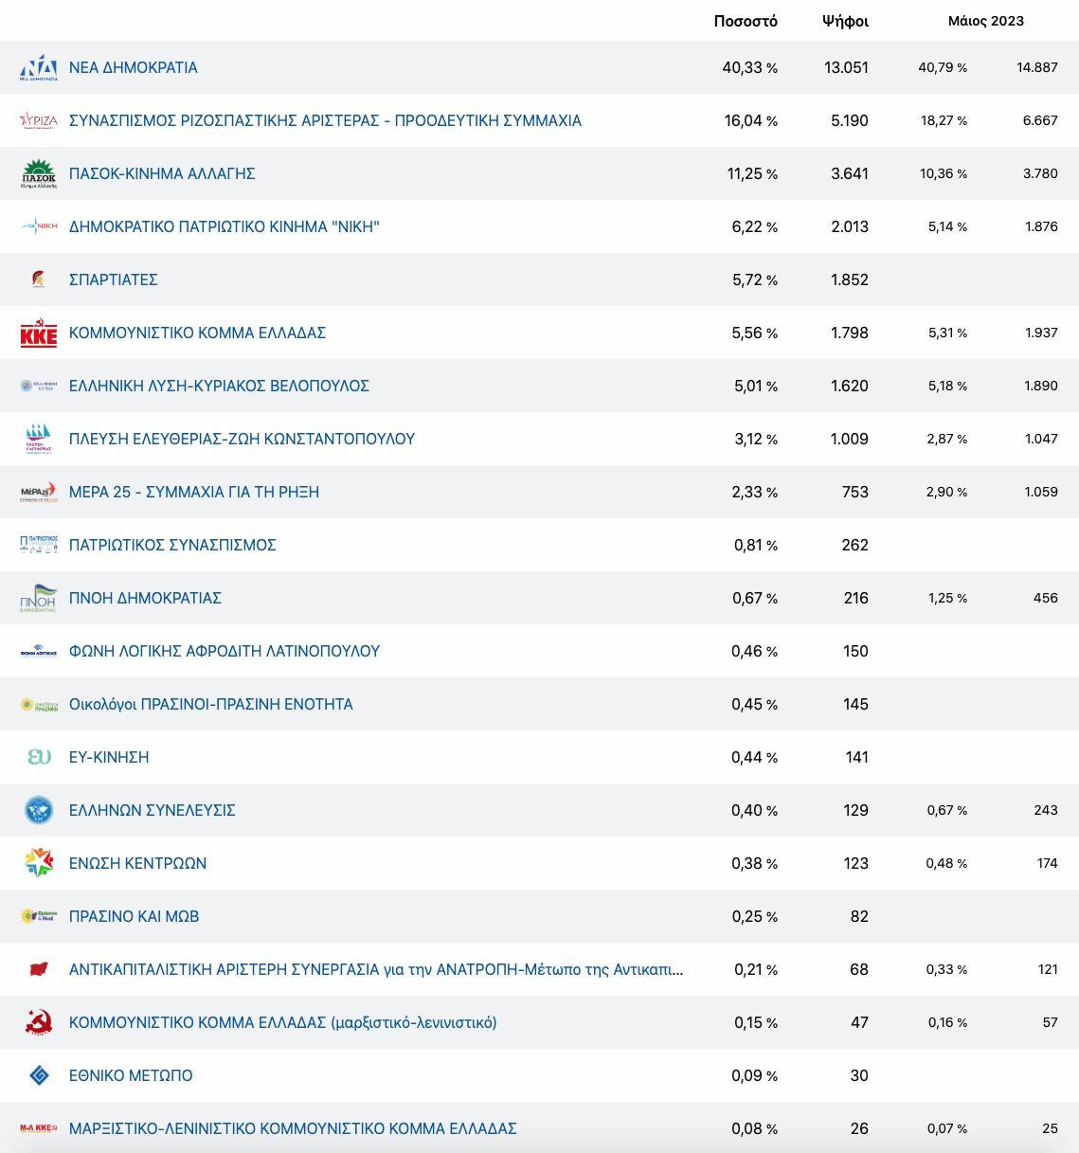This screenshot has width=1079, height=1153.
Task: Open the ΕΥ-ΚΙΝΗΣΗ party link
Action: tap(109, 757)
